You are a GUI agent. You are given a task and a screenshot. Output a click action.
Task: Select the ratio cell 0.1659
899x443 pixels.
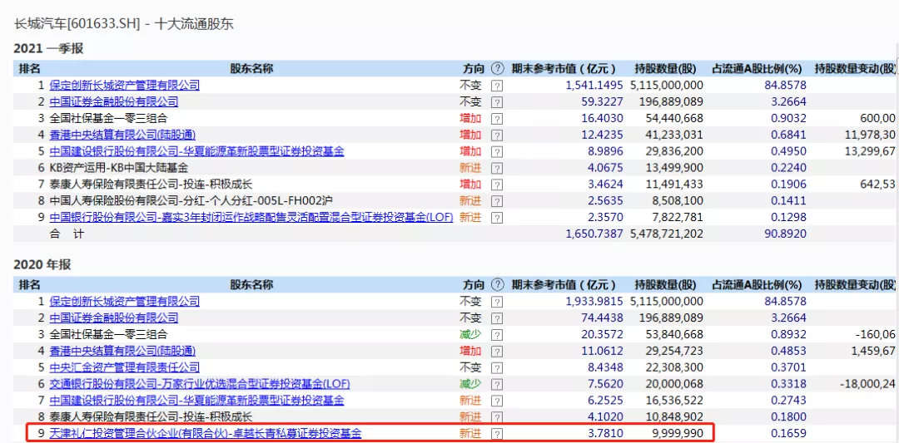(789, 434)
